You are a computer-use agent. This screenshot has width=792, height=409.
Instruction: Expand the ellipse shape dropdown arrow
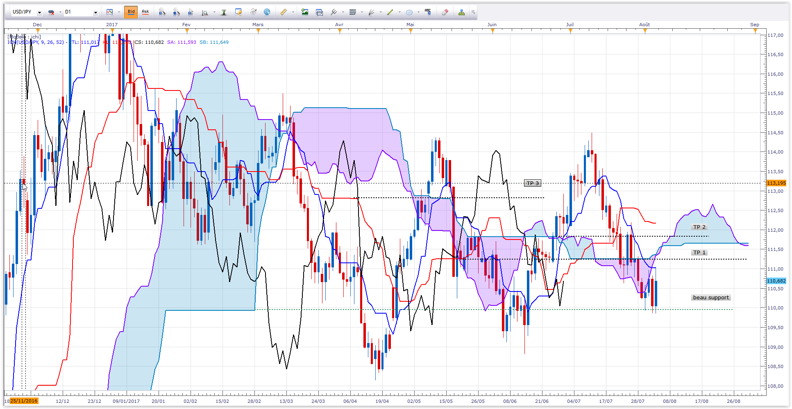coord(418,12)
